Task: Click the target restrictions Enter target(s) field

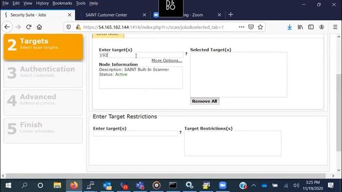Action: pyautogui.click(x=135, y=133)
